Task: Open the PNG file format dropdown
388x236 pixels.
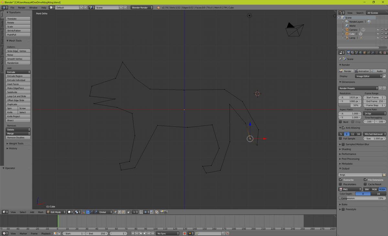Action: pos(350,190)
